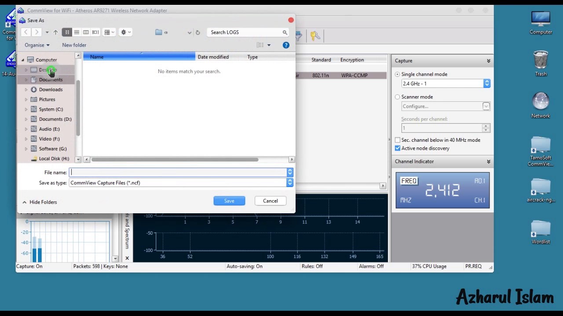Click the search magnifier icon
The width and height of the screenshot is (563, 316).
coord(285,32)
